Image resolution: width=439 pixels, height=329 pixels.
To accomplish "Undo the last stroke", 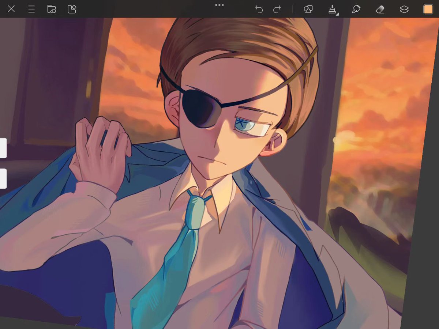I will pyautogui.click(x=259, y=9).
